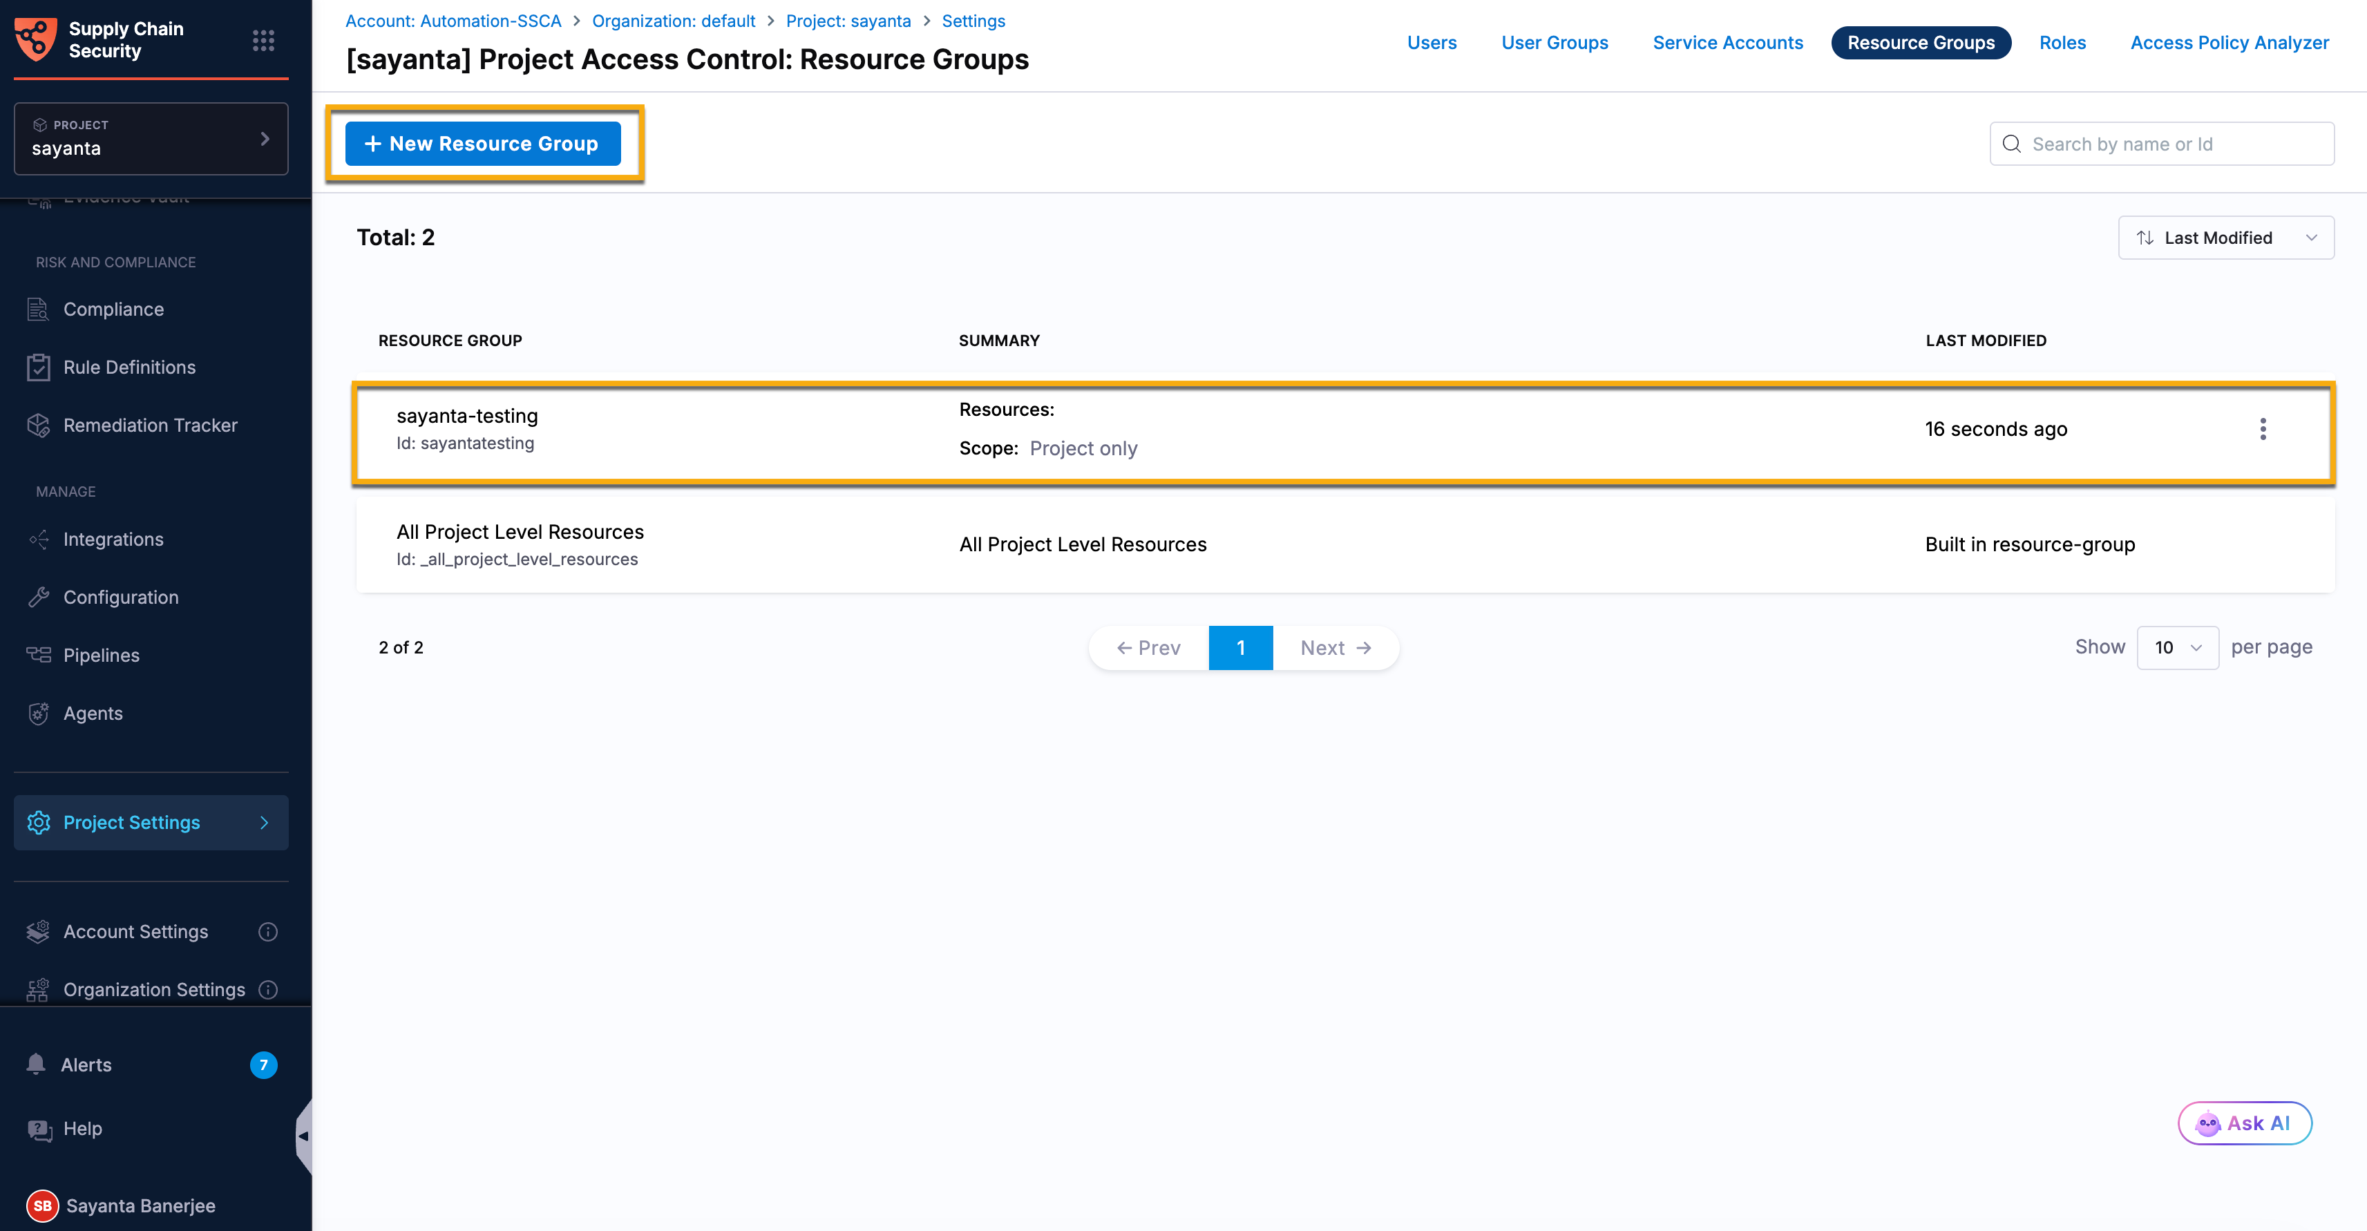
Task: Click the Account Settings layers icon
Action: pos(39,931)
